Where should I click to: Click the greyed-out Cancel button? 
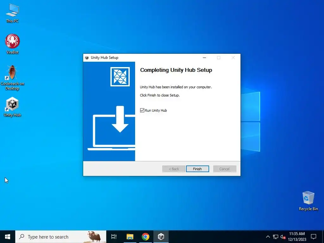point(225,169)
